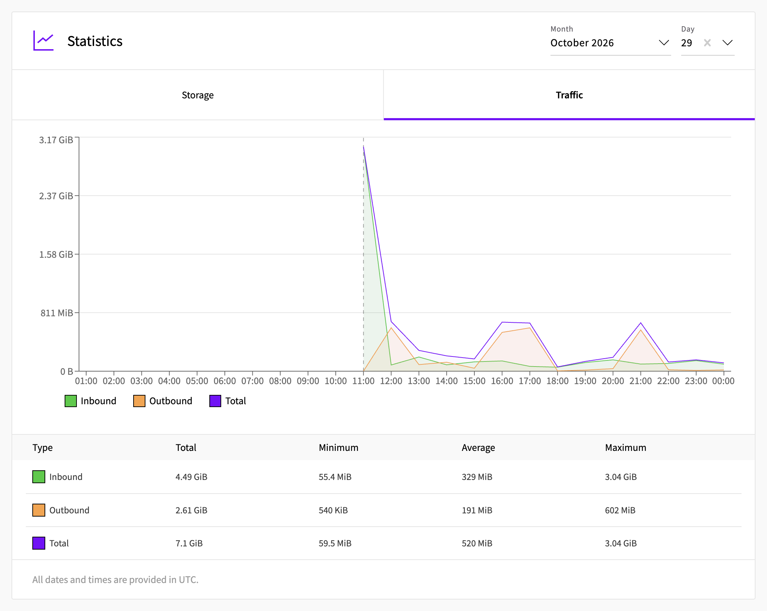Click the 811 MiB y-axis label
Viewport: 767px width, 611px height.
pos(57,313)
